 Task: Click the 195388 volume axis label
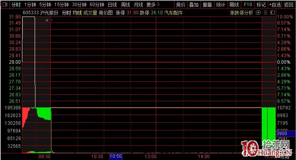coord(13,108)
